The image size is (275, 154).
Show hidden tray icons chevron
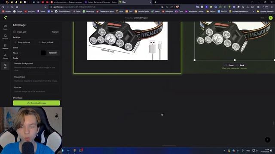(x=224, y=151)
